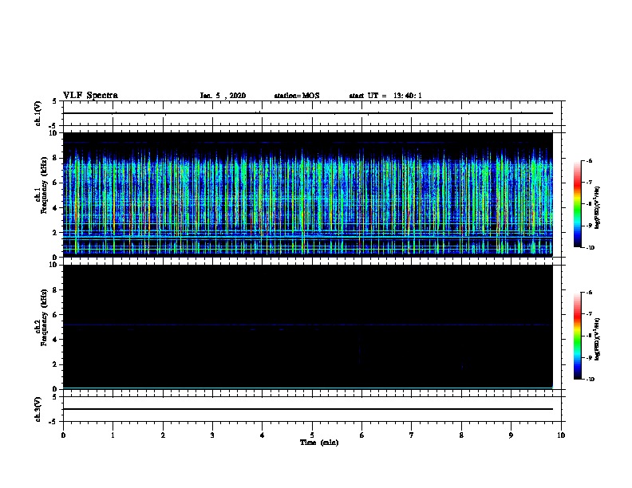Click the ch.2 spectrogram plot area
Viewport: 632px width, 488px height.
click(308, 327)
